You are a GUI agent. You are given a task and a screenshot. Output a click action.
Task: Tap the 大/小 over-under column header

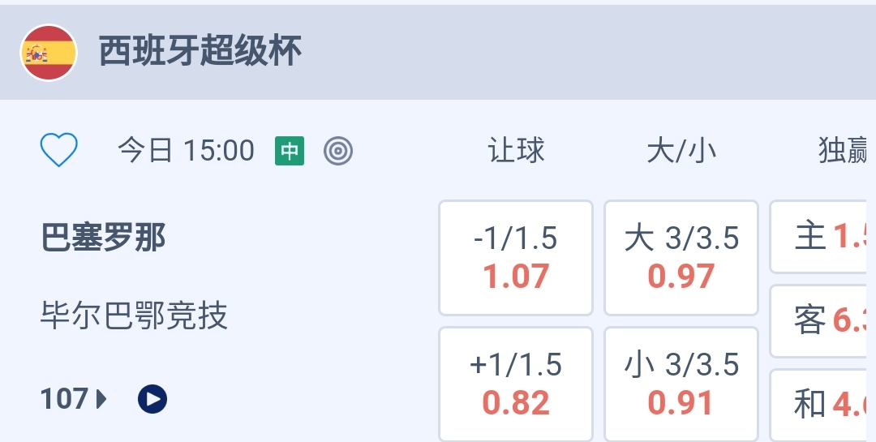click(681, 151)
